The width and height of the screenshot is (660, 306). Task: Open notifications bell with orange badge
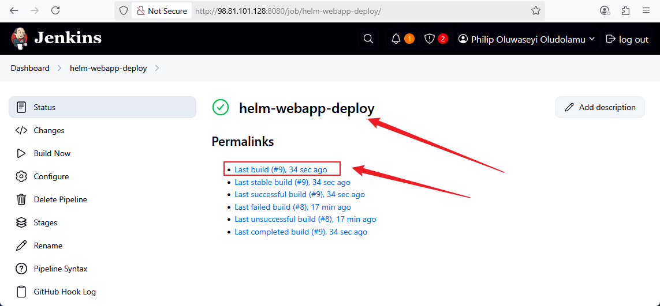click(x=396, y=39)
